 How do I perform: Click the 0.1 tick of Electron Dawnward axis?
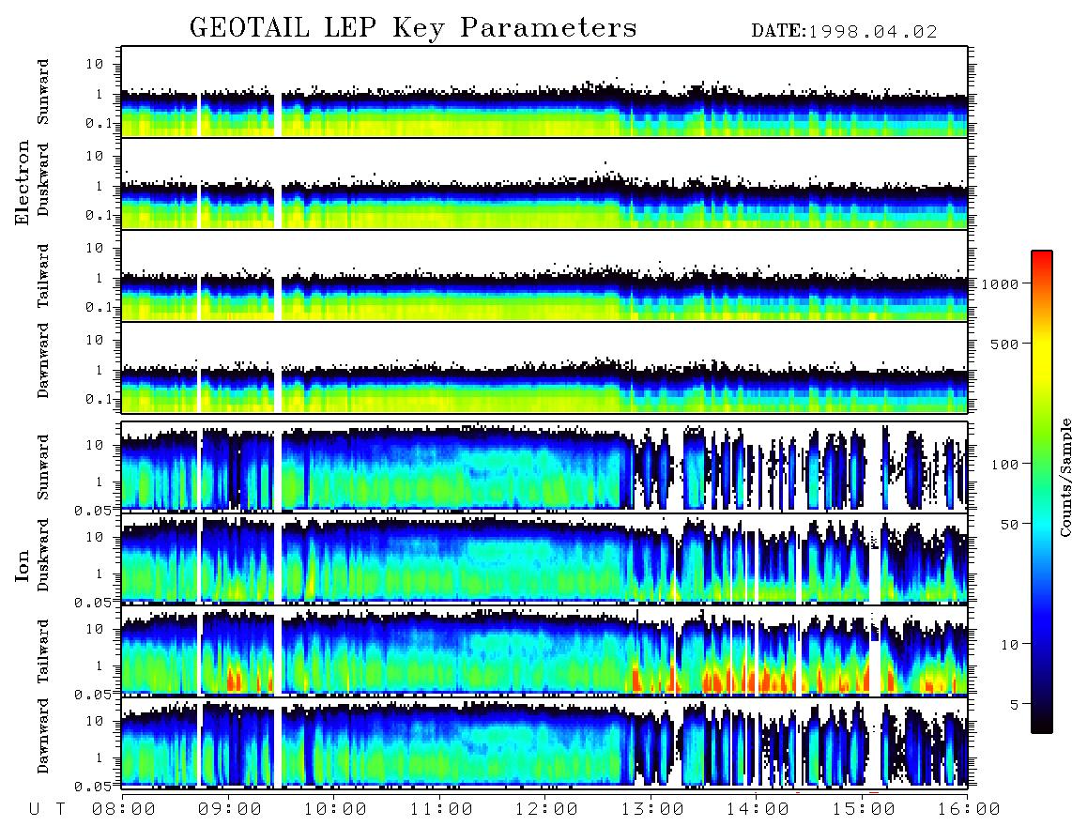[x=99, y=399]
